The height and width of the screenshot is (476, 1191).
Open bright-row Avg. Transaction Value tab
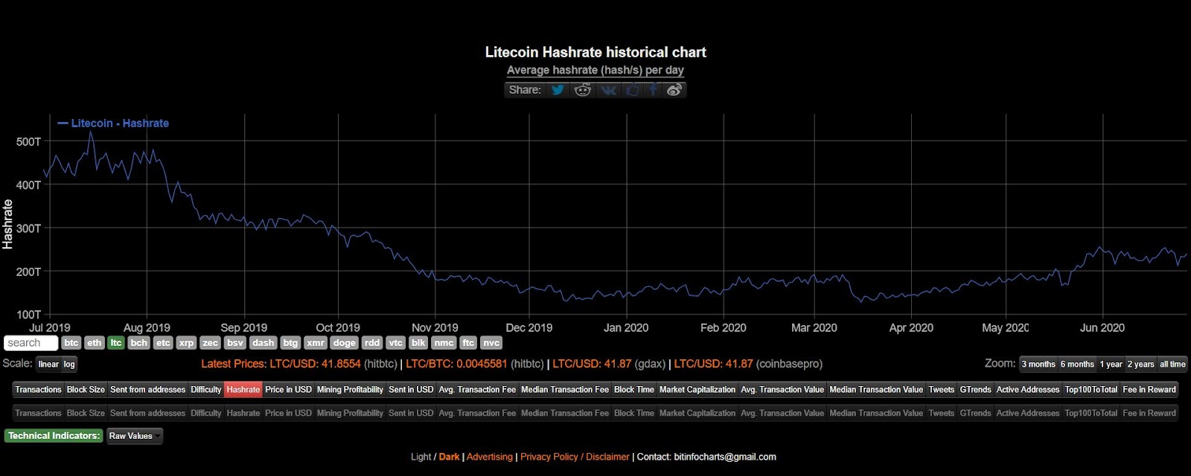[782, 390]
